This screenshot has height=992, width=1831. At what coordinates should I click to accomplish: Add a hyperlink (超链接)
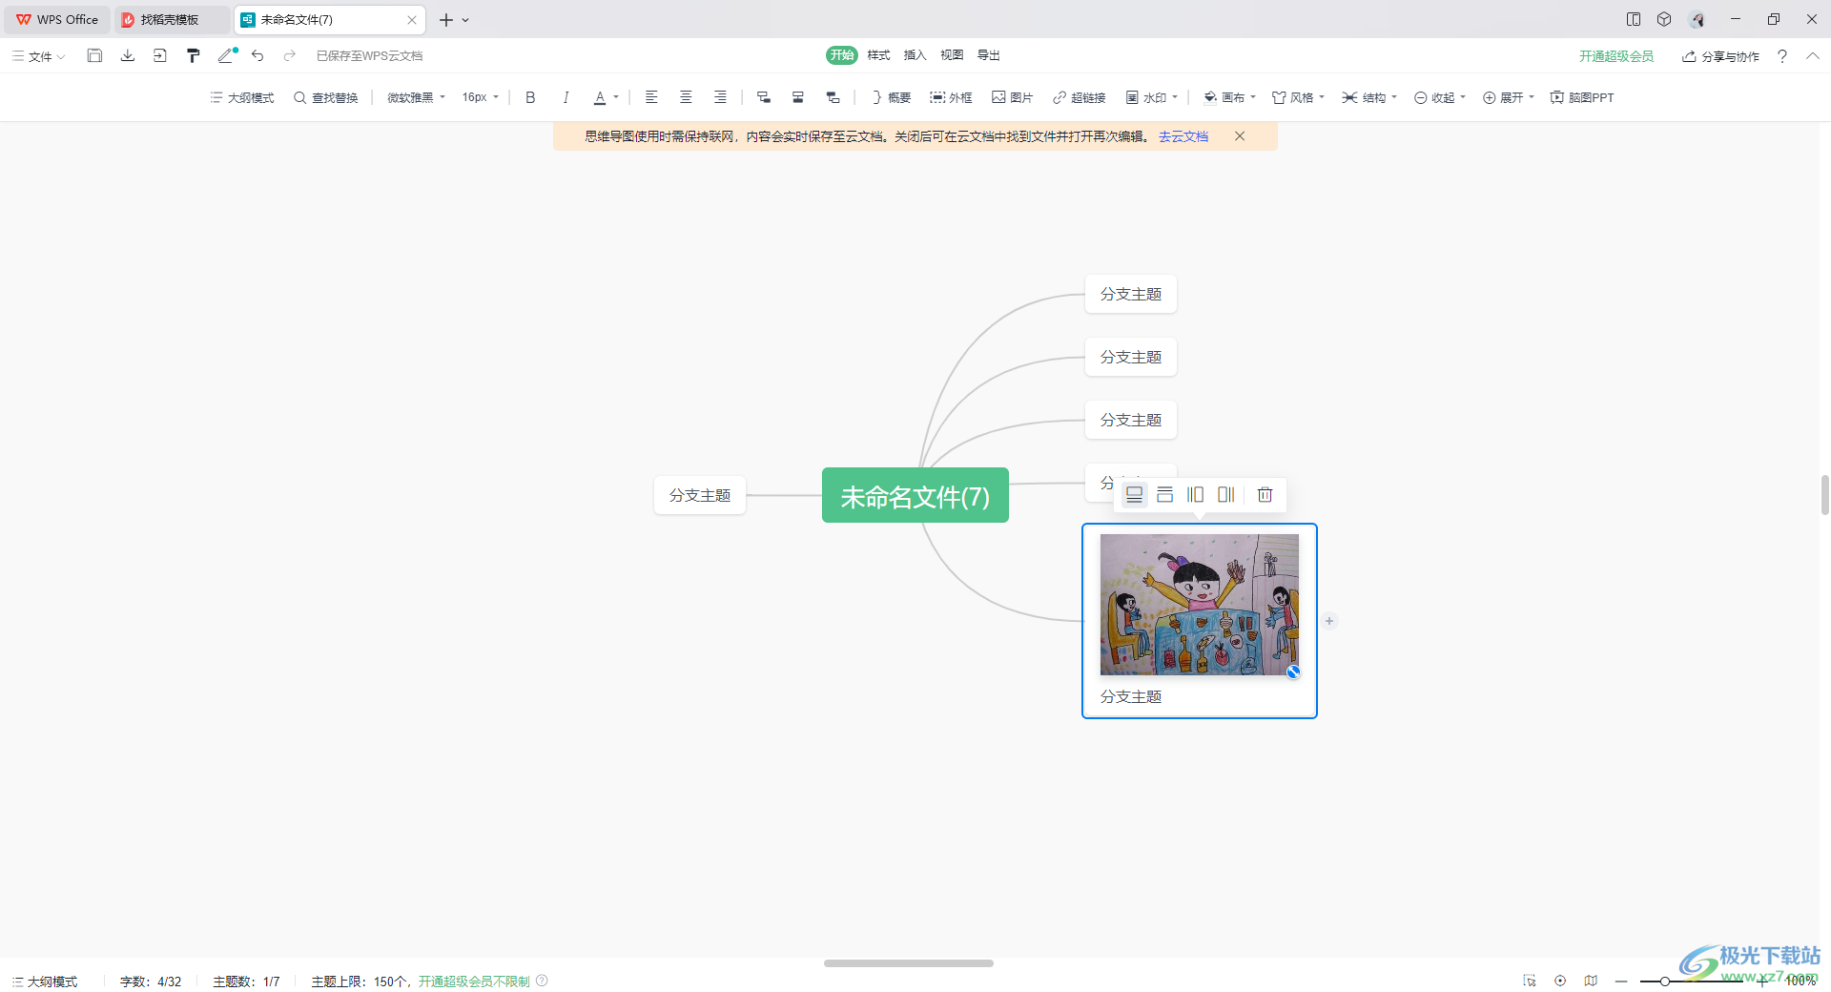tap(1079, 97)
